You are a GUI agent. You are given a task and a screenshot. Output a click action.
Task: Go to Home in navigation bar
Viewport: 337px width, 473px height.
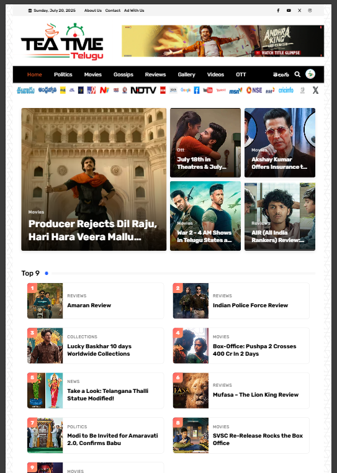tap(35, 74)
